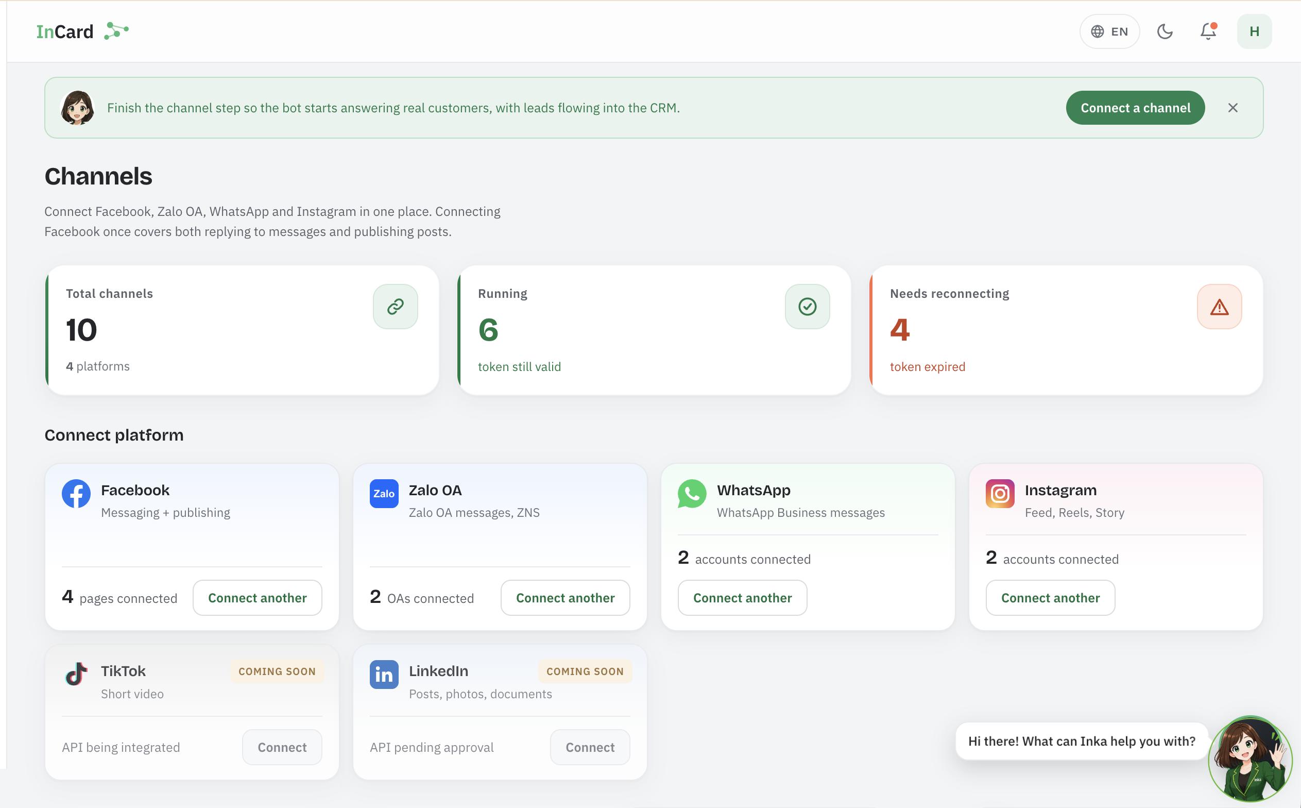Image resolution: width=1301 pixels, height=808 pixels.
Task: Dismiss the onboarding banner
Action: point(1232,108)
